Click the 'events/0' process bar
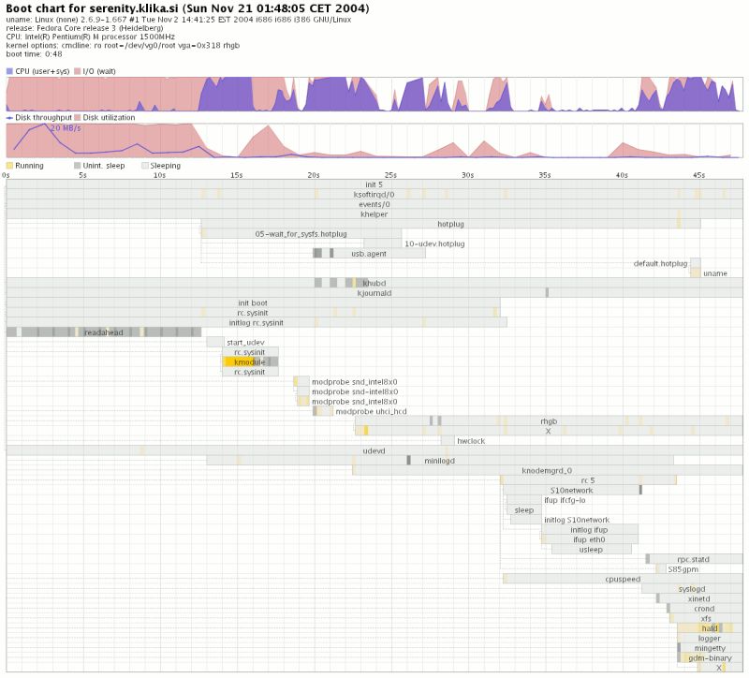Viewport: 749px width, 678px height. click(374, 204)
